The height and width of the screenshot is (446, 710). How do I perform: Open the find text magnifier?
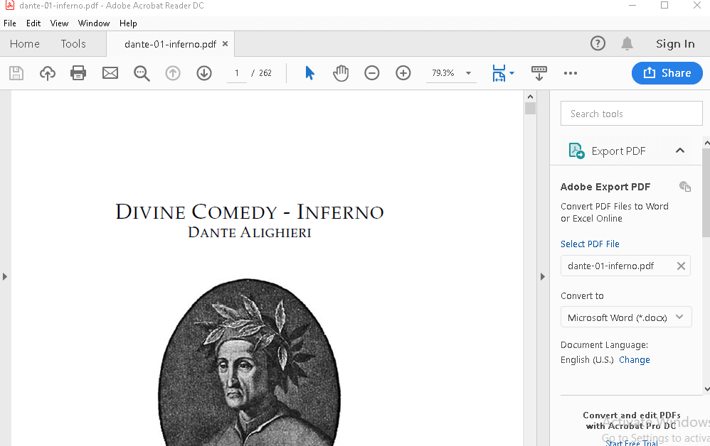click(x=142, y=73)
